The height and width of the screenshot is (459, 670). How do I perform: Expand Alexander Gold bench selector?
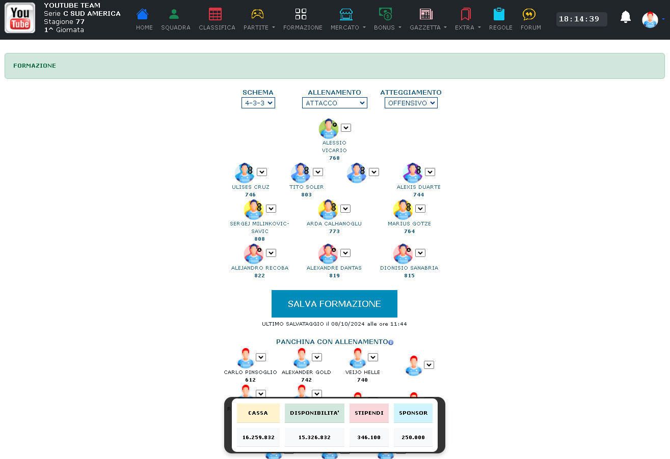coord(317,357)
